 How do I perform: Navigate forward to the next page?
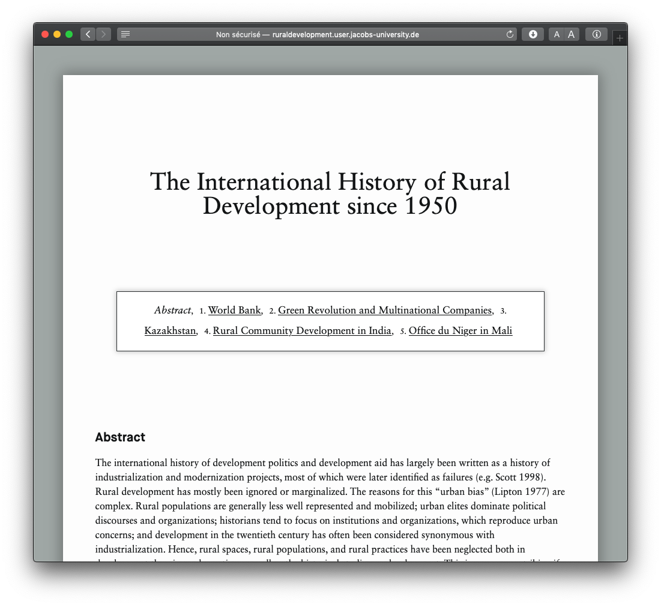103,34
